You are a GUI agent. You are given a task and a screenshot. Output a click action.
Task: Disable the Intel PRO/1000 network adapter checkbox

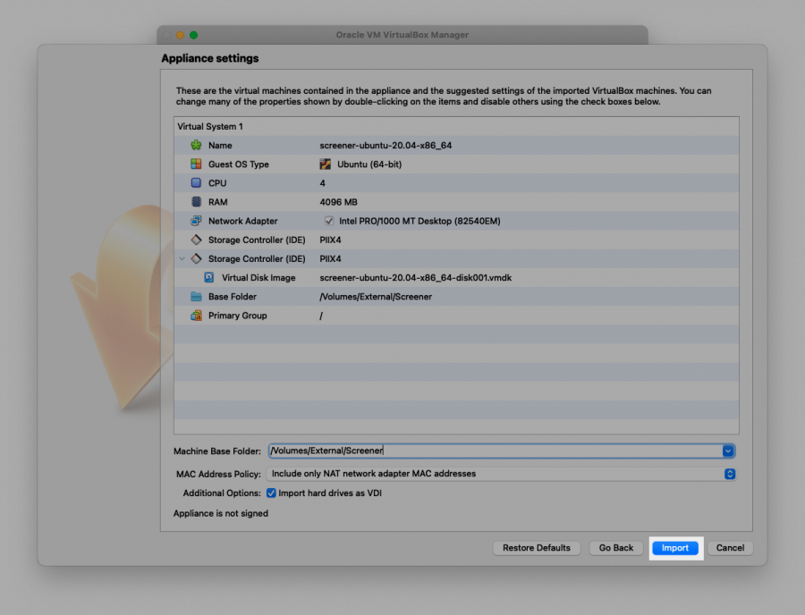click(329, 221)
